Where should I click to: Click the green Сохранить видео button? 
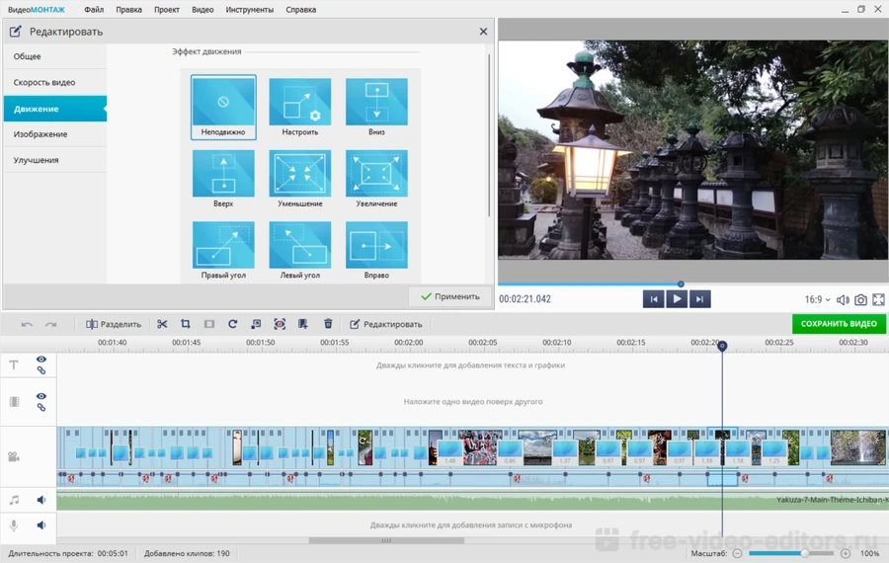click(x=839, y=324)
